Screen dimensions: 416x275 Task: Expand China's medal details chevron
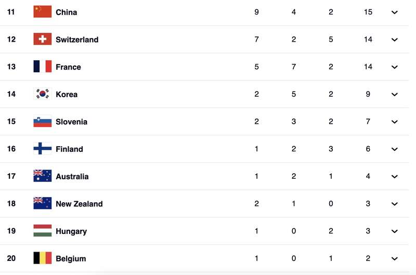point(395,12)
